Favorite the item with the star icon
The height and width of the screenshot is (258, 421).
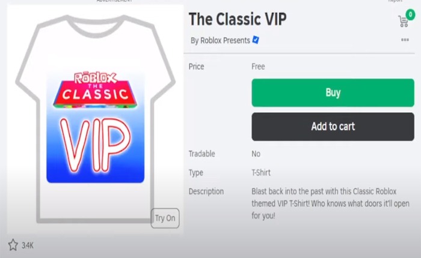click(x=13, y=245)
